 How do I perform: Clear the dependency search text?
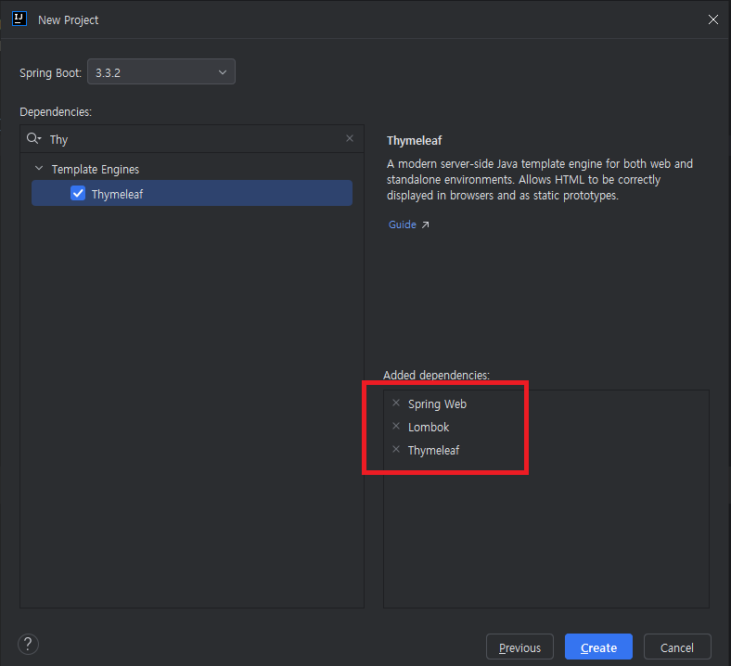(350, 138)
